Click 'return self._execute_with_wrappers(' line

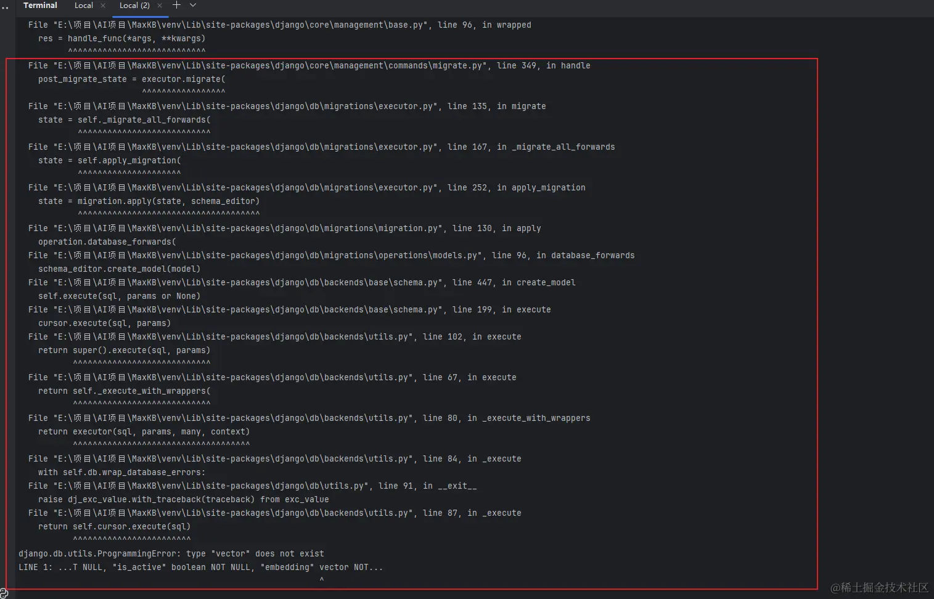click(125, 391)
